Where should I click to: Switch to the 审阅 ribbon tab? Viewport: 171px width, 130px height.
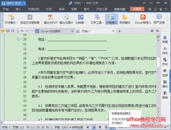62,9
